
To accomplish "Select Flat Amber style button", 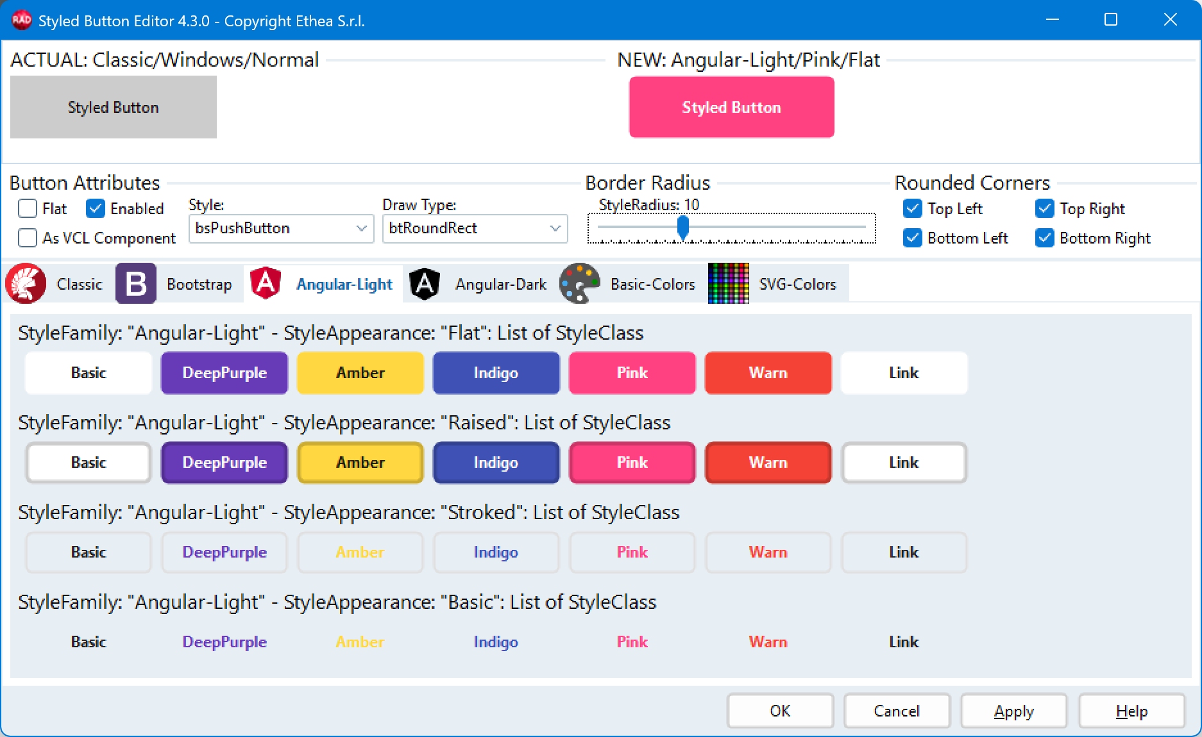I will click(x=360, y=373).
